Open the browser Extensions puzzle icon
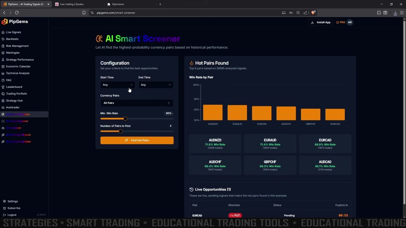The width and height of the screenshot is (406, 228). click(x=379, y=13)
